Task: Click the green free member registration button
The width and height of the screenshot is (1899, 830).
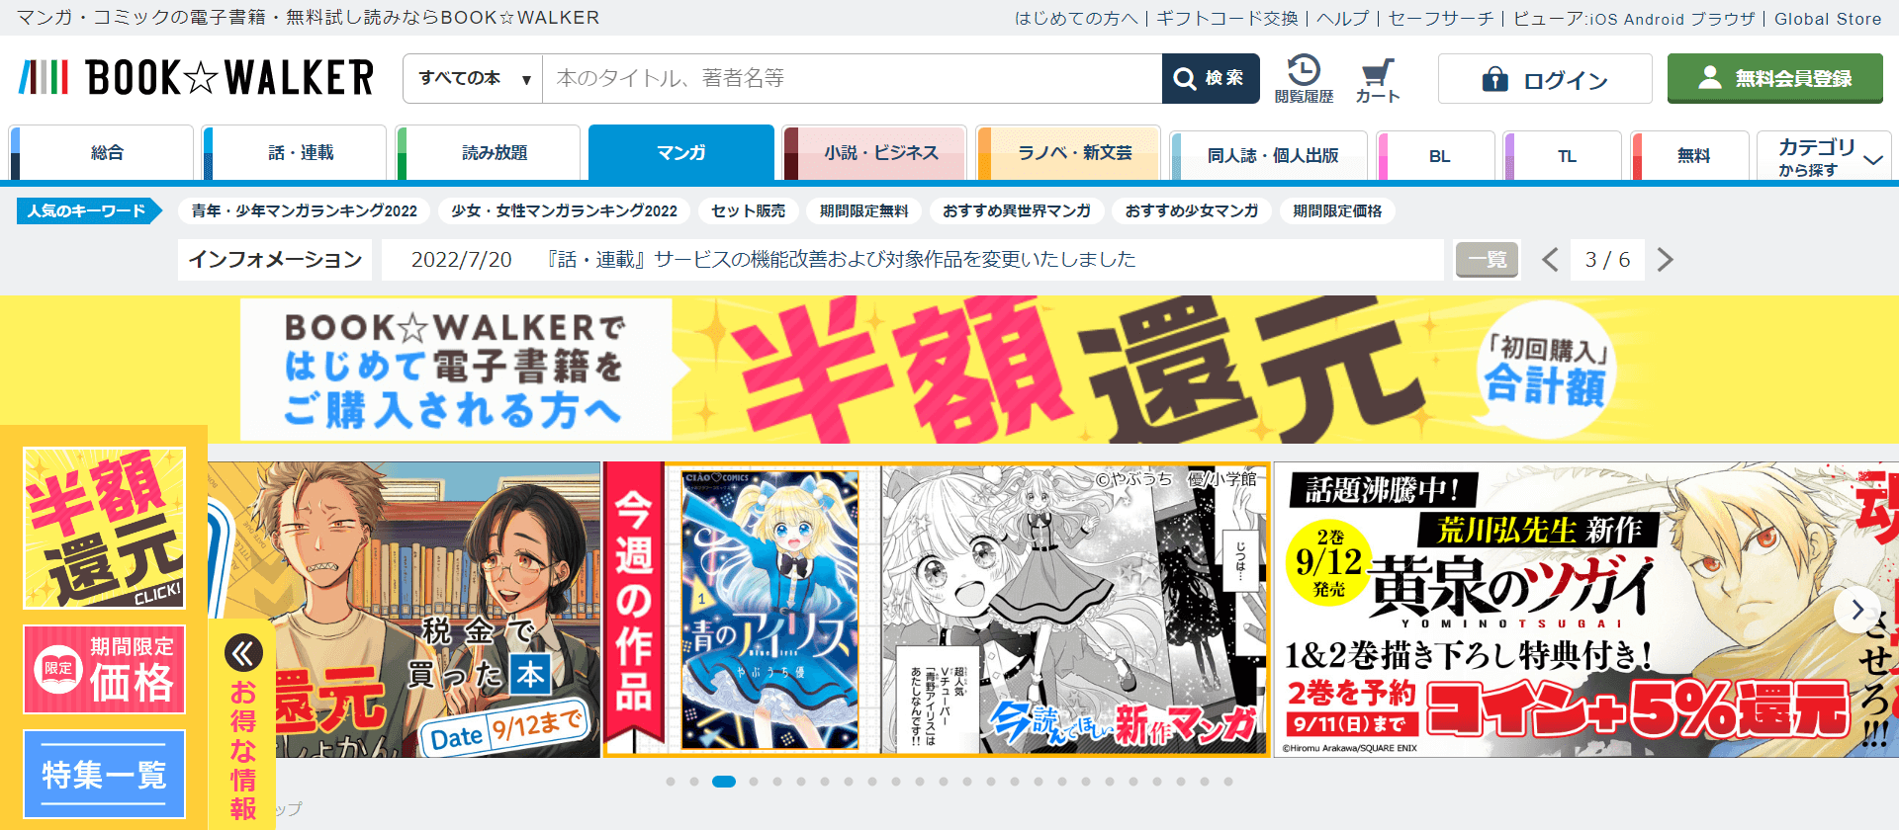Action: (1775, 78)
